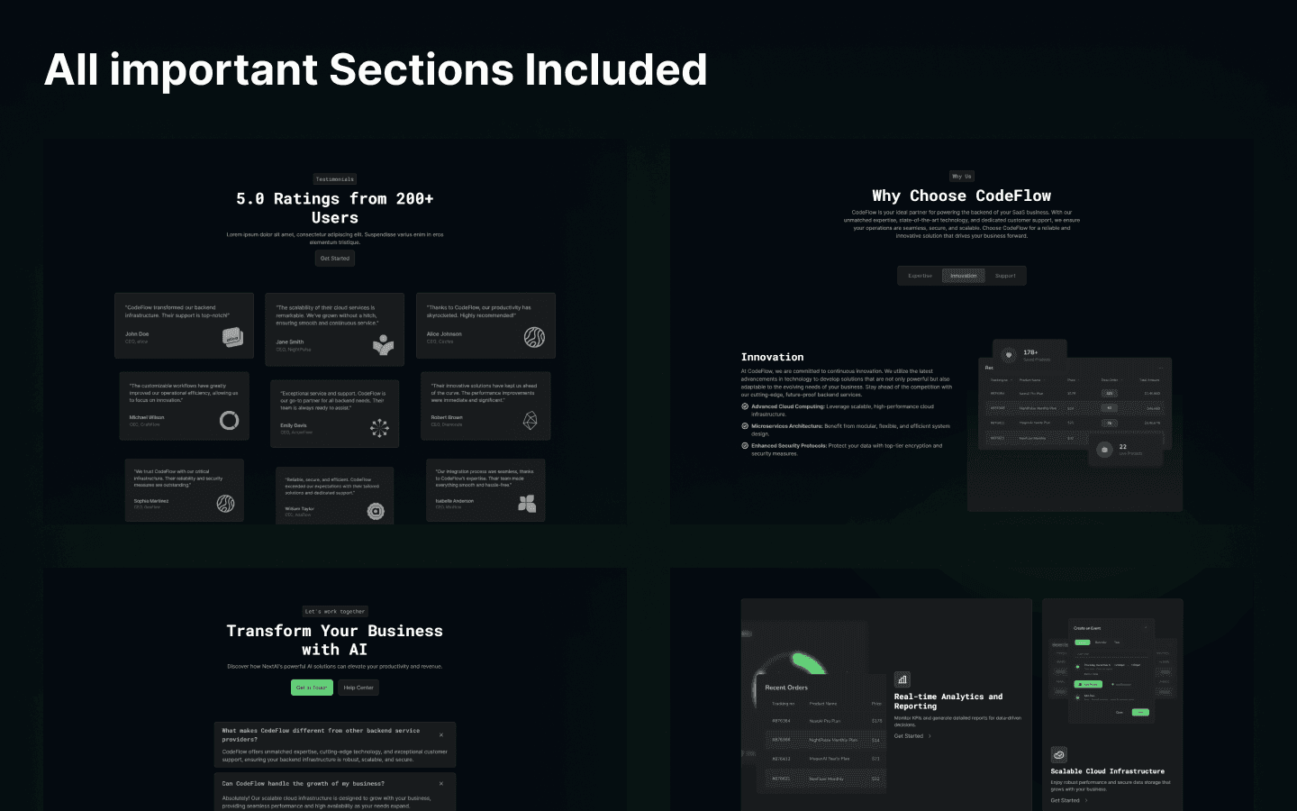
Task: Click the Advanced Cloud Computing check icon
Action: [745, 406]
